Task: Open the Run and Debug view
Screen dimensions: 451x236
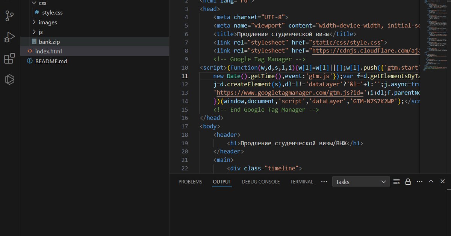Action: 9,37
